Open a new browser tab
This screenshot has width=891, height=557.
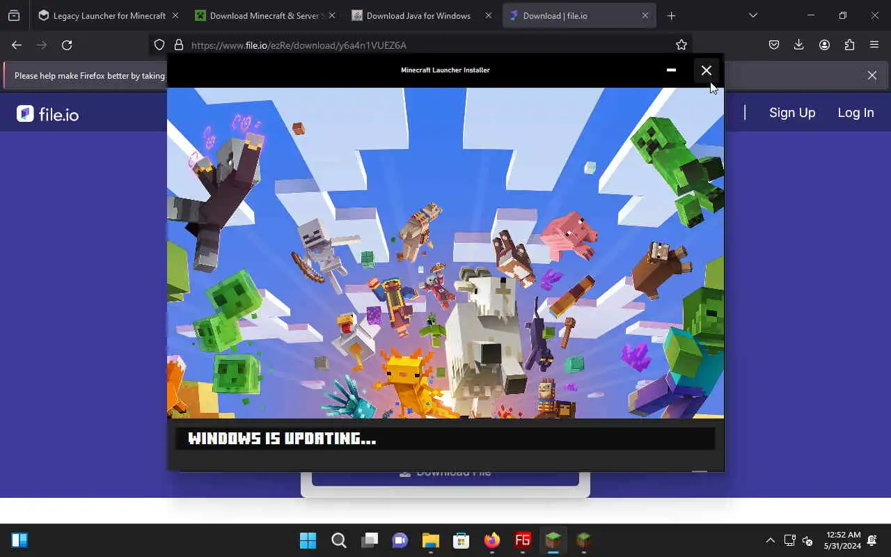[671, 15]
